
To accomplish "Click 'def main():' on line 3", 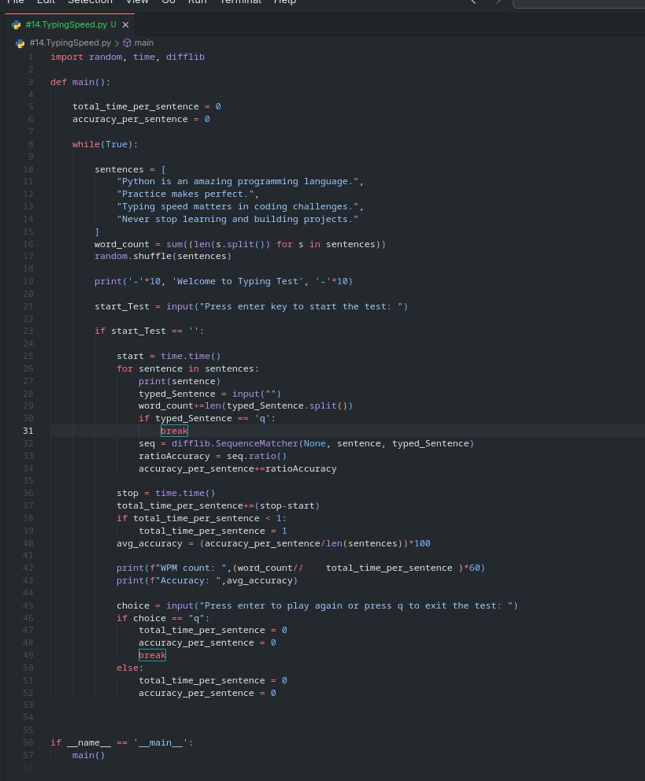I will (80, 82).
